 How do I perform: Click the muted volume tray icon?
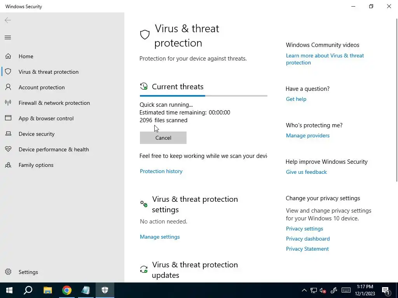pyautogui.click(x=323, y=290)
